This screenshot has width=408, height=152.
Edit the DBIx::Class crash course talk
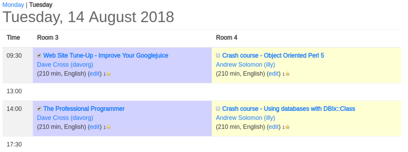click(x=273, y=127)
